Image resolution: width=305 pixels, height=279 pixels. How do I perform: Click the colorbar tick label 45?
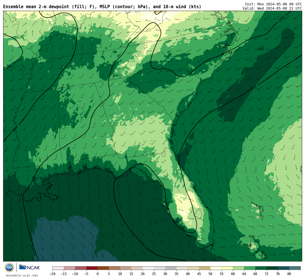[199, 274]
